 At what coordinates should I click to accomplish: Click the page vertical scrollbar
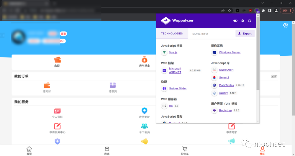tap(293, 69)
